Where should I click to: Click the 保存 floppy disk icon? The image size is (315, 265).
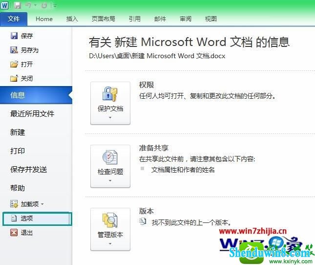coord(14,36)
